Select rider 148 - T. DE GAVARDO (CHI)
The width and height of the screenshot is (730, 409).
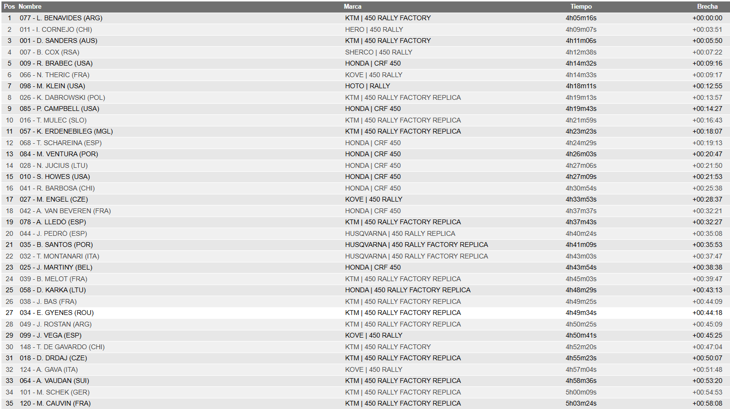(x=62, y=347)
